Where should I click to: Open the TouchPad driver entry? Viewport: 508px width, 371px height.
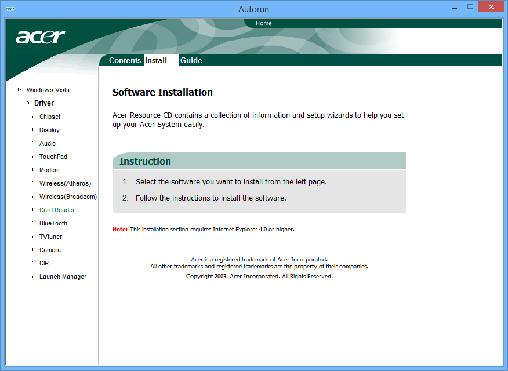[53, 157]
